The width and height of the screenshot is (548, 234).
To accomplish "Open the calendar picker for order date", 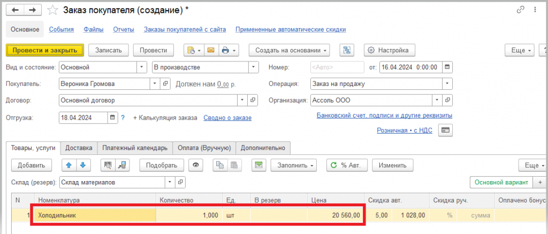I will click(x=447, y=67).
